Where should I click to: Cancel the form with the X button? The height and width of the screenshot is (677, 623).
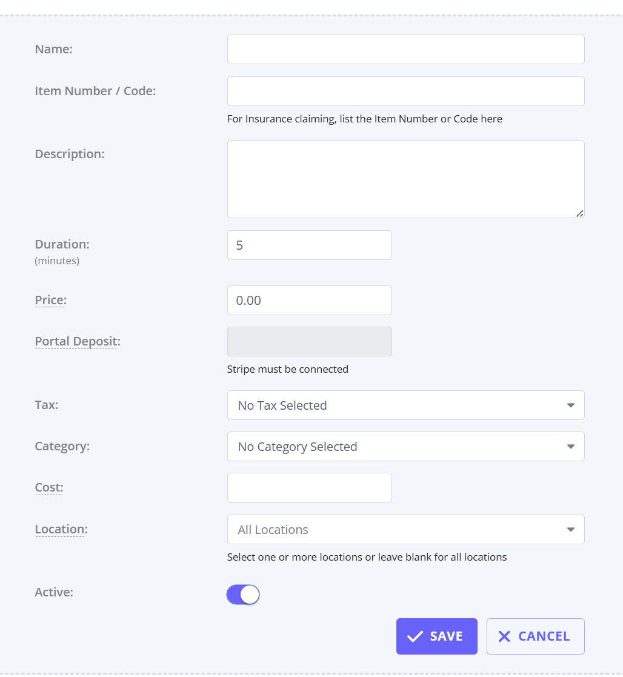pyautogui.click(x=535, y=636)
